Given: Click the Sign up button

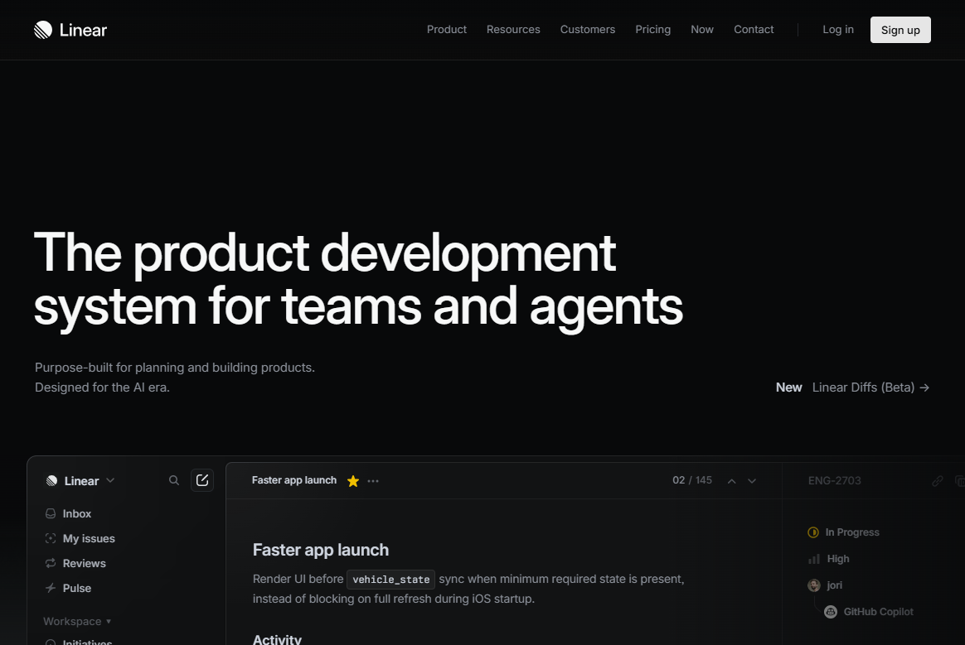Looking at the screenshot, I should pyautogui.click(x=900, y=30).
